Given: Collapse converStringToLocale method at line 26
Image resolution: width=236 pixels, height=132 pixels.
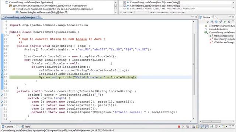Looking at the screenshot, I should click(8, 91).
